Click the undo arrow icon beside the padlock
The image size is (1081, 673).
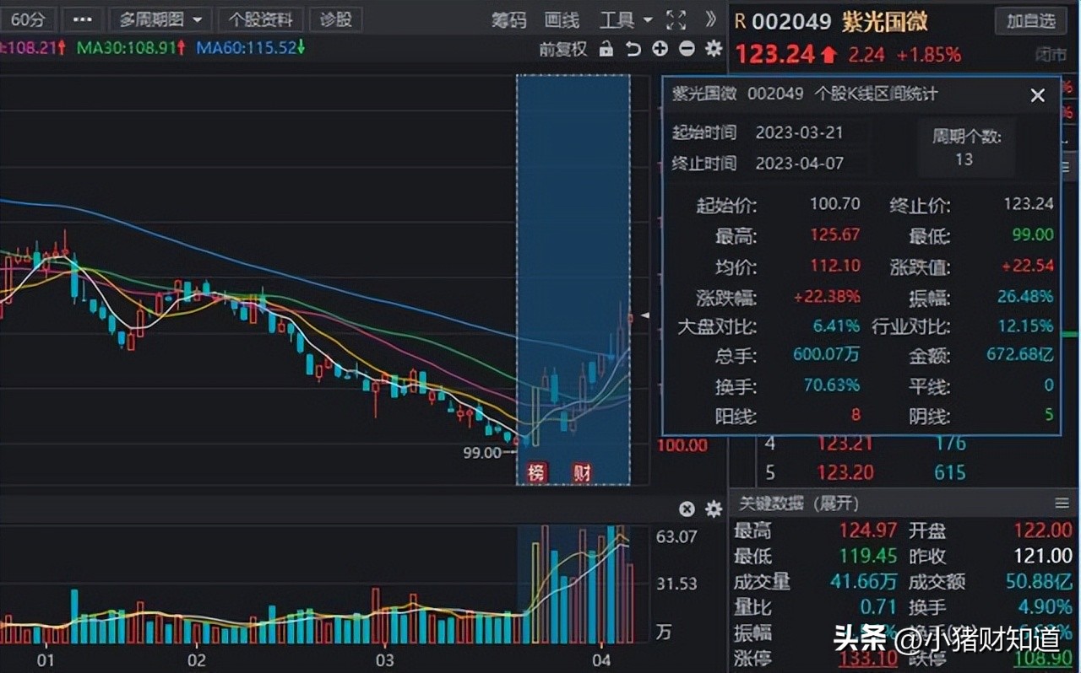pyautogui.click(x=633, y=49)
